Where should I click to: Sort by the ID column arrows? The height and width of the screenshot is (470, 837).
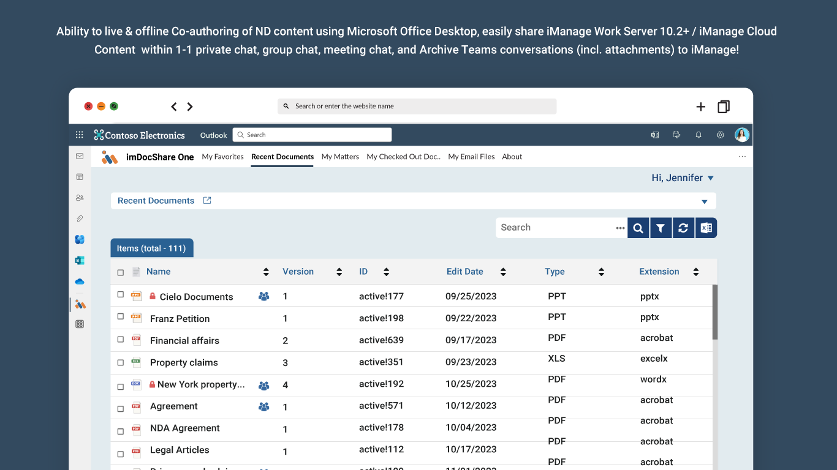pyautogui.click(x=386, y=272)
